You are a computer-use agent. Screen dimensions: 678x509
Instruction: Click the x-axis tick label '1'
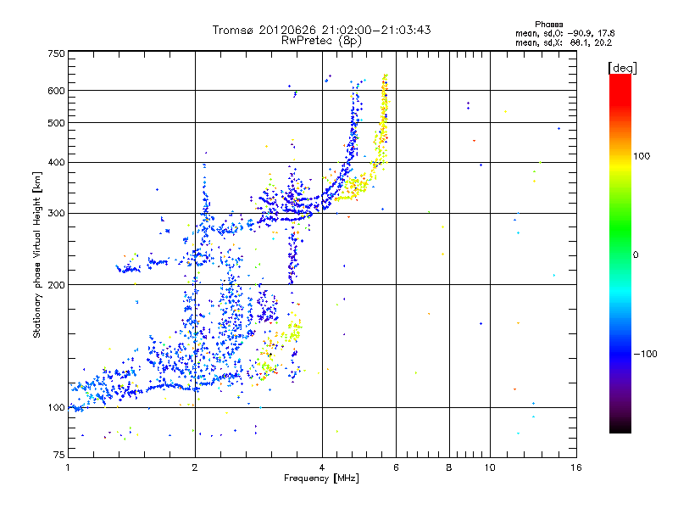(68, 467)
